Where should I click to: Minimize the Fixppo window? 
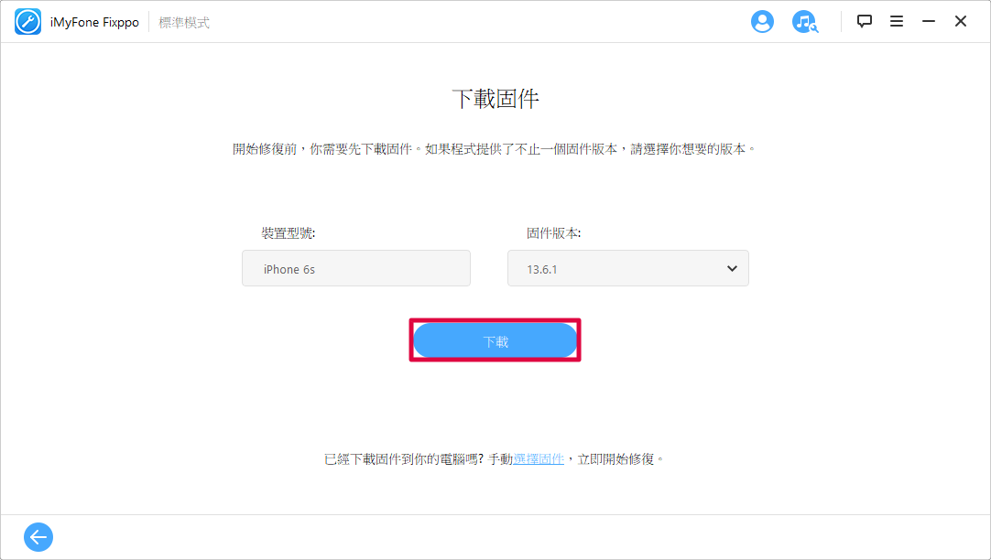click(x=929, y=21)
